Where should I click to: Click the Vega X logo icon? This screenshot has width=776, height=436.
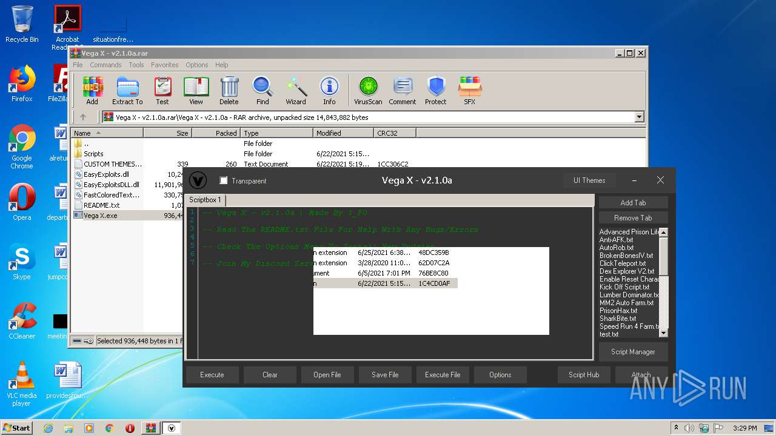click(x=198, y=180)
